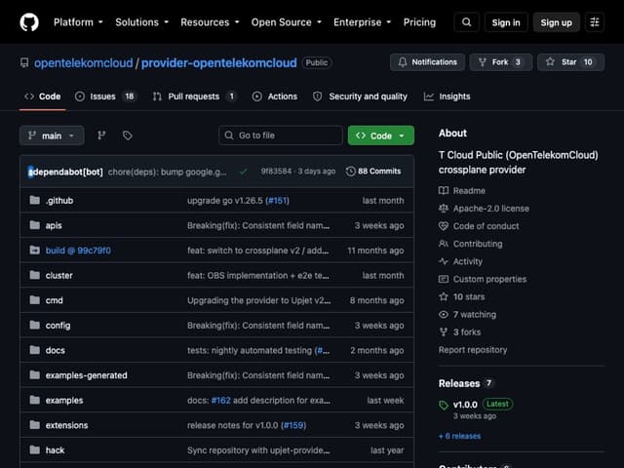Viewport: 624px width, 468px height.
Task: Open the #162 link in examples row
Action: [221, 401]
